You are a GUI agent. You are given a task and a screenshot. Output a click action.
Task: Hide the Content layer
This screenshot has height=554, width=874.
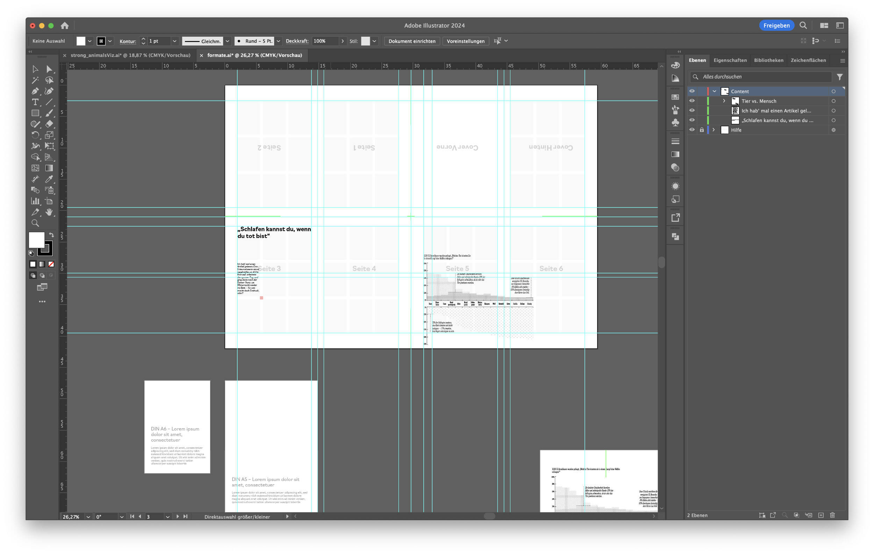(692, 91)
